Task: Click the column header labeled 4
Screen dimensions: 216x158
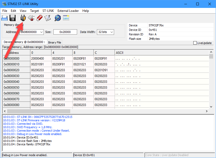Action: tap(62, 53)
